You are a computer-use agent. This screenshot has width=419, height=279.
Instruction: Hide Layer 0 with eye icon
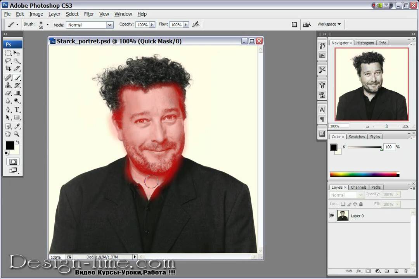pos(332,216)
